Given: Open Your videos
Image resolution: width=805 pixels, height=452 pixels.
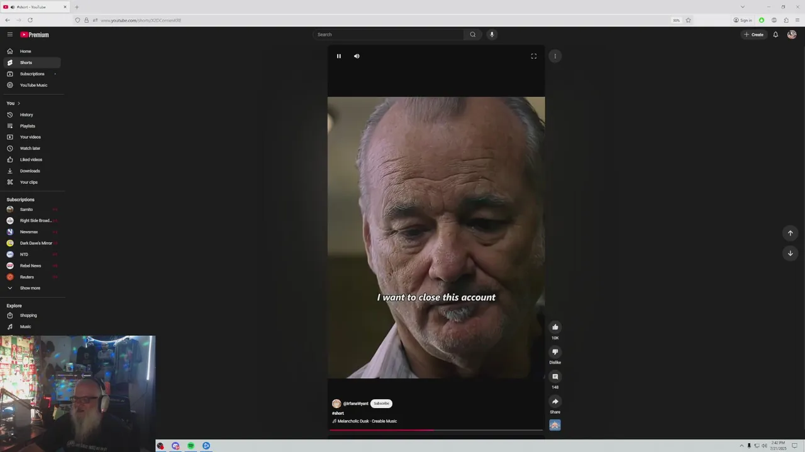Looking at the screenshot, I should [x=31, y=137].
